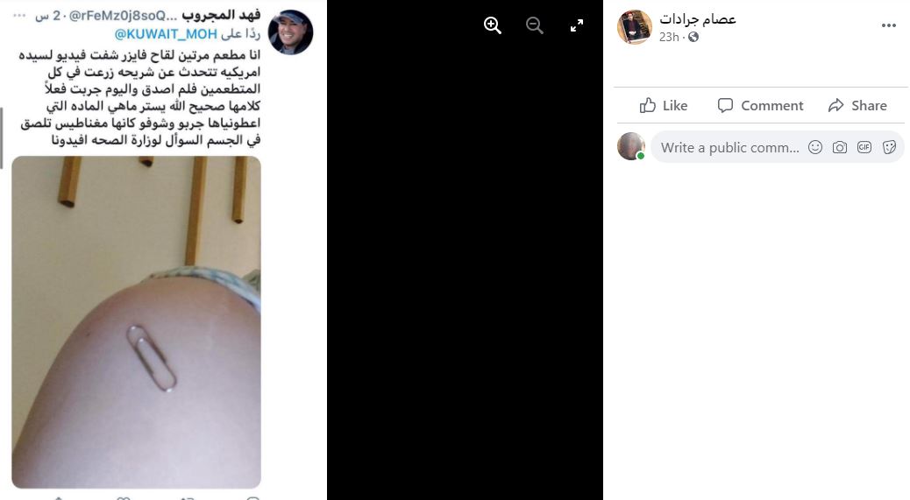Open poster's profile picture
Screen dimensions: 910x500
pos(635,26)
